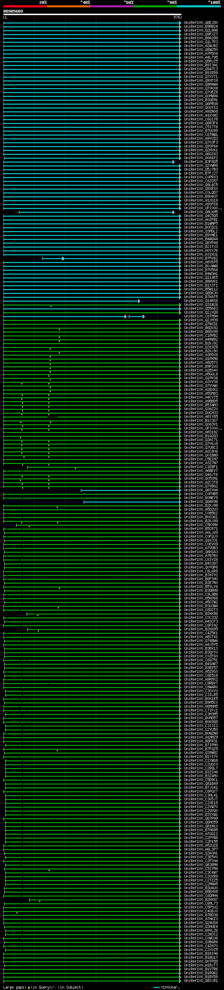Select the UniRef100_Q1K331 label

click(x=201, y=540)
